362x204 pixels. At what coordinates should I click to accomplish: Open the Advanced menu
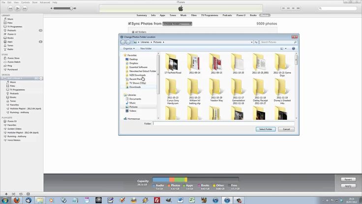coord(45,2)
